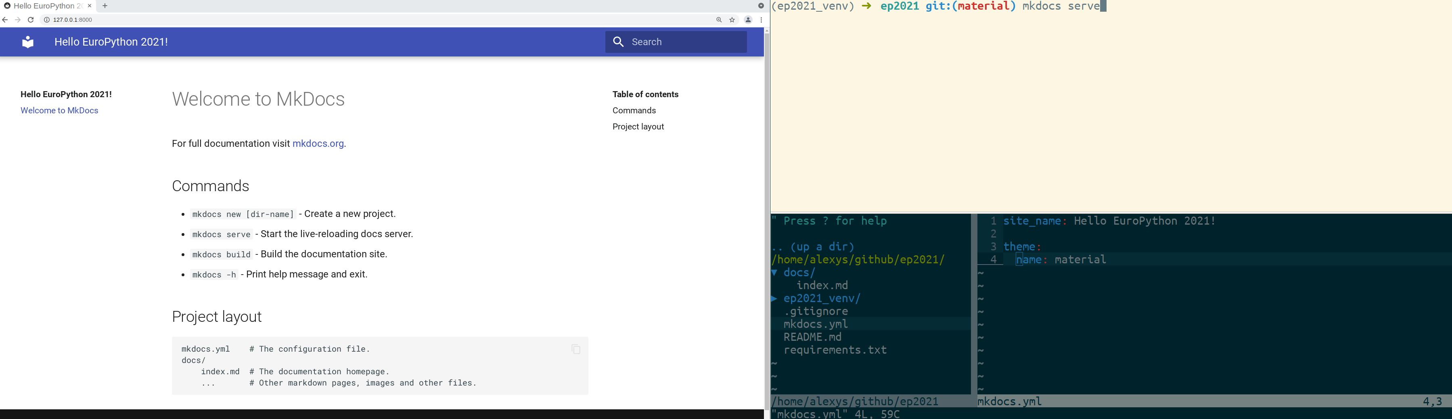Click the magnifier icon in search bar
This screenshot has height=419, width=1452.
point(618,42)
